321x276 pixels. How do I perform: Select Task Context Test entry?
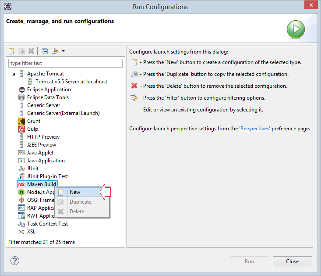click(x=47, y=224)
